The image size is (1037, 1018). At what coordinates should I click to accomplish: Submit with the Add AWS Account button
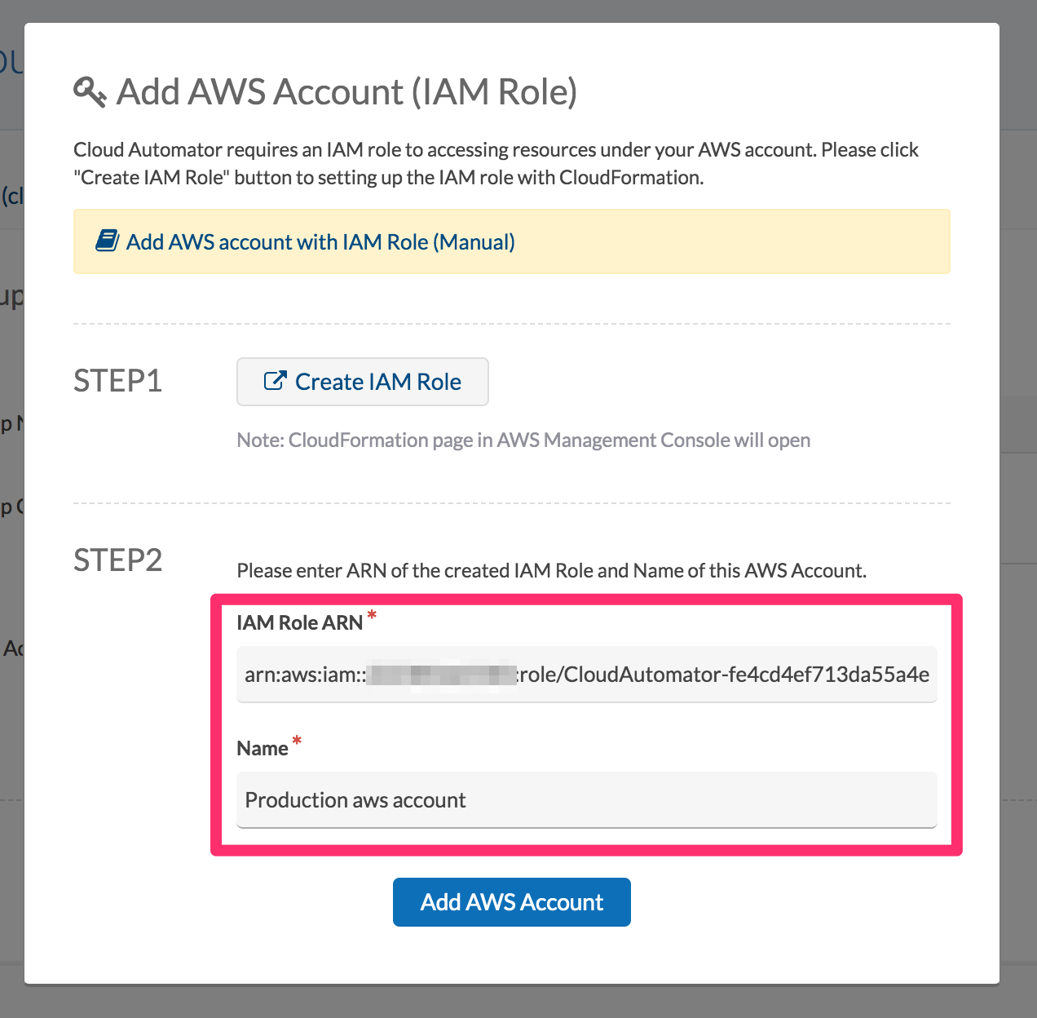(512, 902)
